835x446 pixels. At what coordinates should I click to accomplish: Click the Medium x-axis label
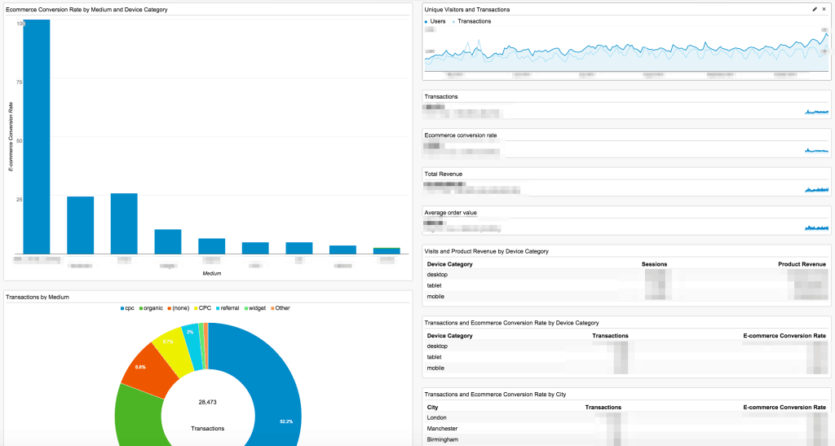[211, 274]
